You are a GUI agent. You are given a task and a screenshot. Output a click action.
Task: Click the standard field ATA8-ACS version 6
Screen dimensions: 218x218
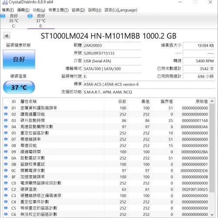(x=149, y=84)
